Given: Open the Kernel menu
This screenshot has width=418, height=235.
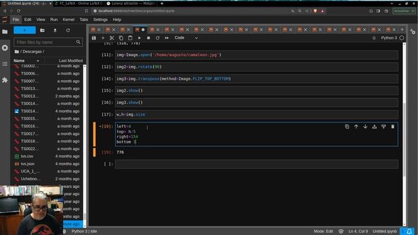Looking at the screenshot, I should pyautogui.click(x=69, y=20).
